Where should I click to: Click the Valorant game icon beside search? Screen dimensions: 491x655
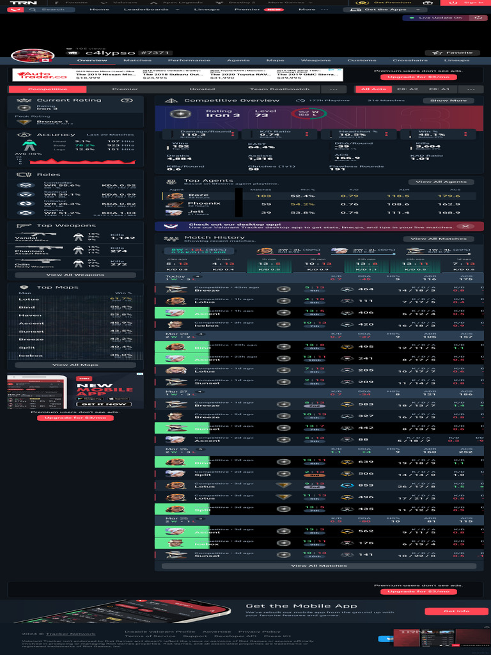click(x=15, y=10)
